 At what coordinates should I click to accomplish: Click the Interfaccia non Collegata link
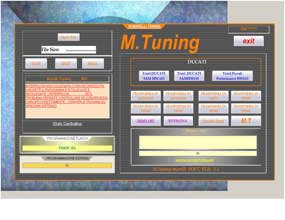pyautogui.click(x=194, y=160)
